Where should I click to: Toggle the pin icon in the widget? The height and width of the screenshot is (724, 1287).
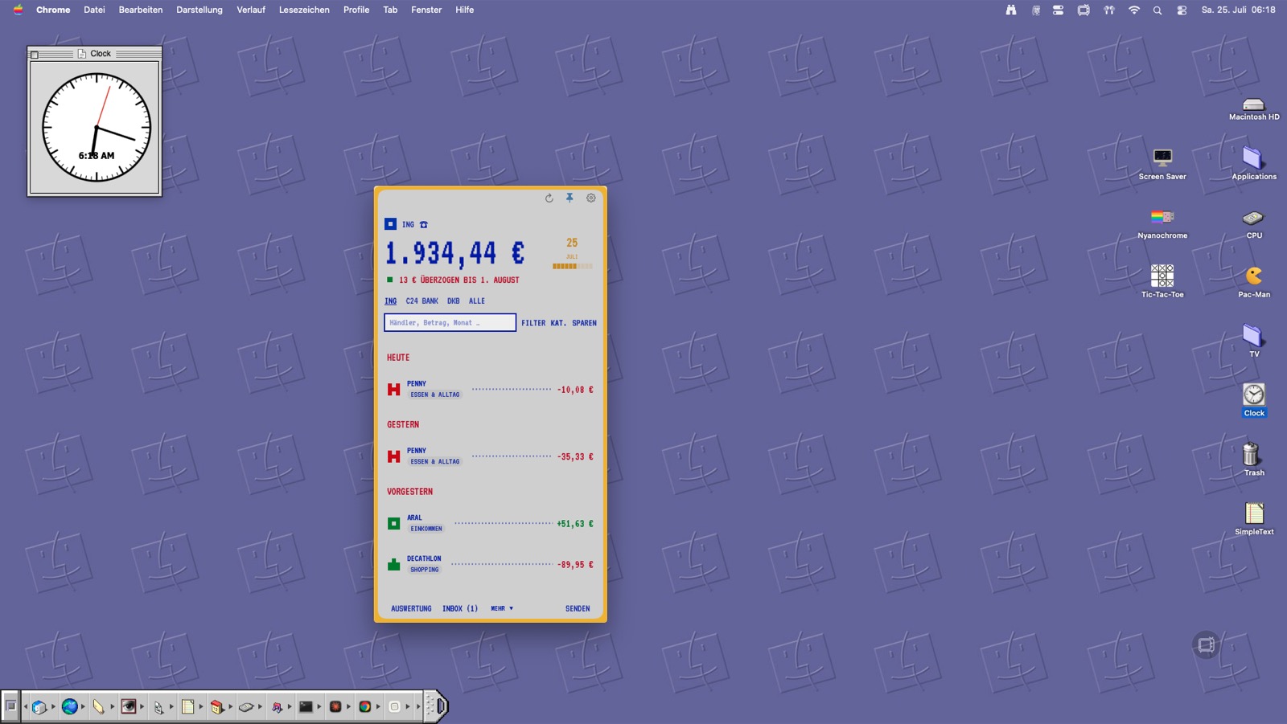click(569, 198)
